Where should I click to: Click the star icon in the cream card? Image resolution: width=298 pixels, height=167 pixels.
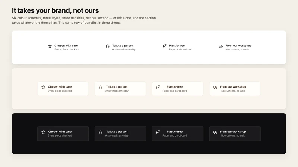click(43, 87)
